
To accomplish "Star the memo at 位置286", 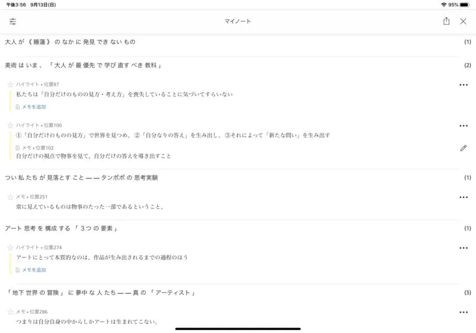I will pos(10,312).
